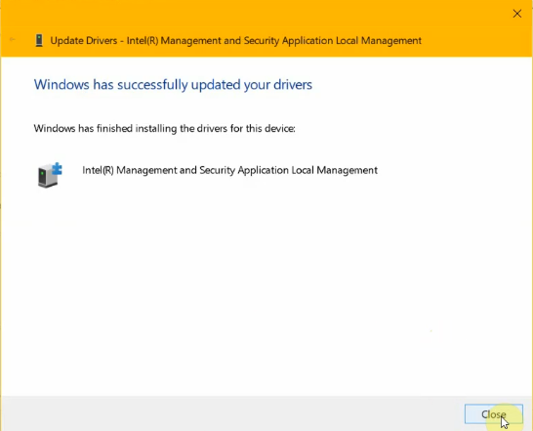Click the back arrow in the title bar

pyautogui.click(x=13, y=40)
